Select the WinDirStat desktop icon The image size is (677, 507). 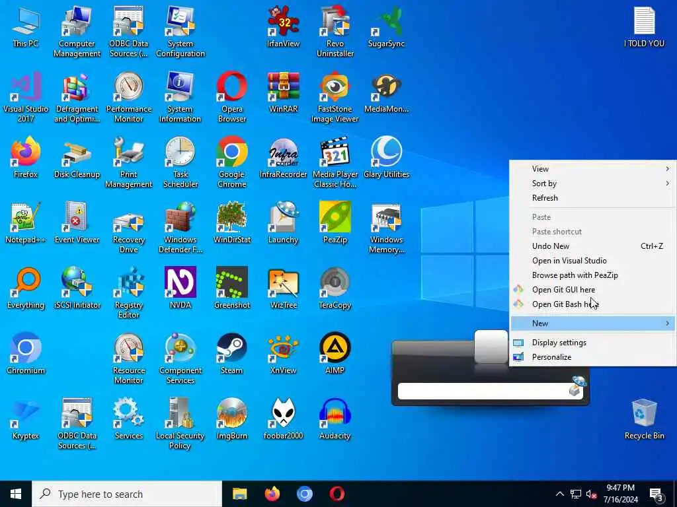coord(232,222)
